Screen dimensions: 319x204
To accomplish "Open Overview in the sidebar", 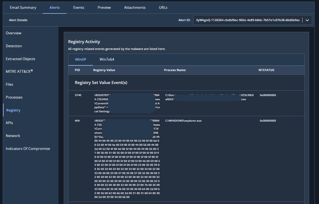I will pos(13,33).
